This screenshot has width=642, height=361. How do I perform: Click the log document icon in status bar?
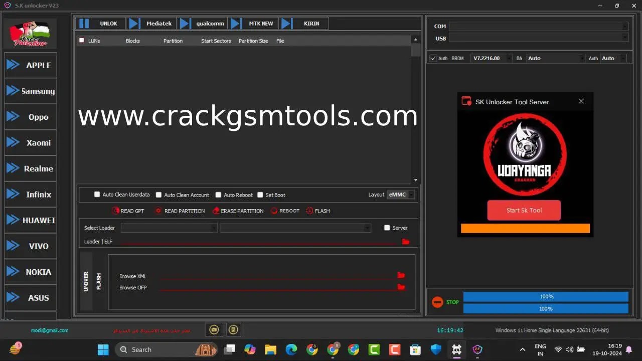[x=233, y=329]
